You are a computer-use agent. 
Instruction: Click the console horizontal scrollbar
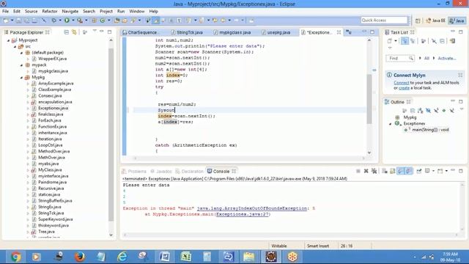290,235
